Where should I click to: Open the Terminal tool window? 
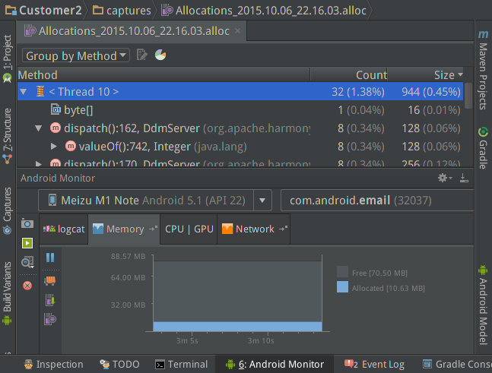pos(181,364)
